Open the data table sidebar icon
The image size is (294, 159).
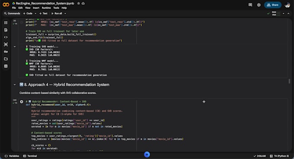tap(6, 66)
